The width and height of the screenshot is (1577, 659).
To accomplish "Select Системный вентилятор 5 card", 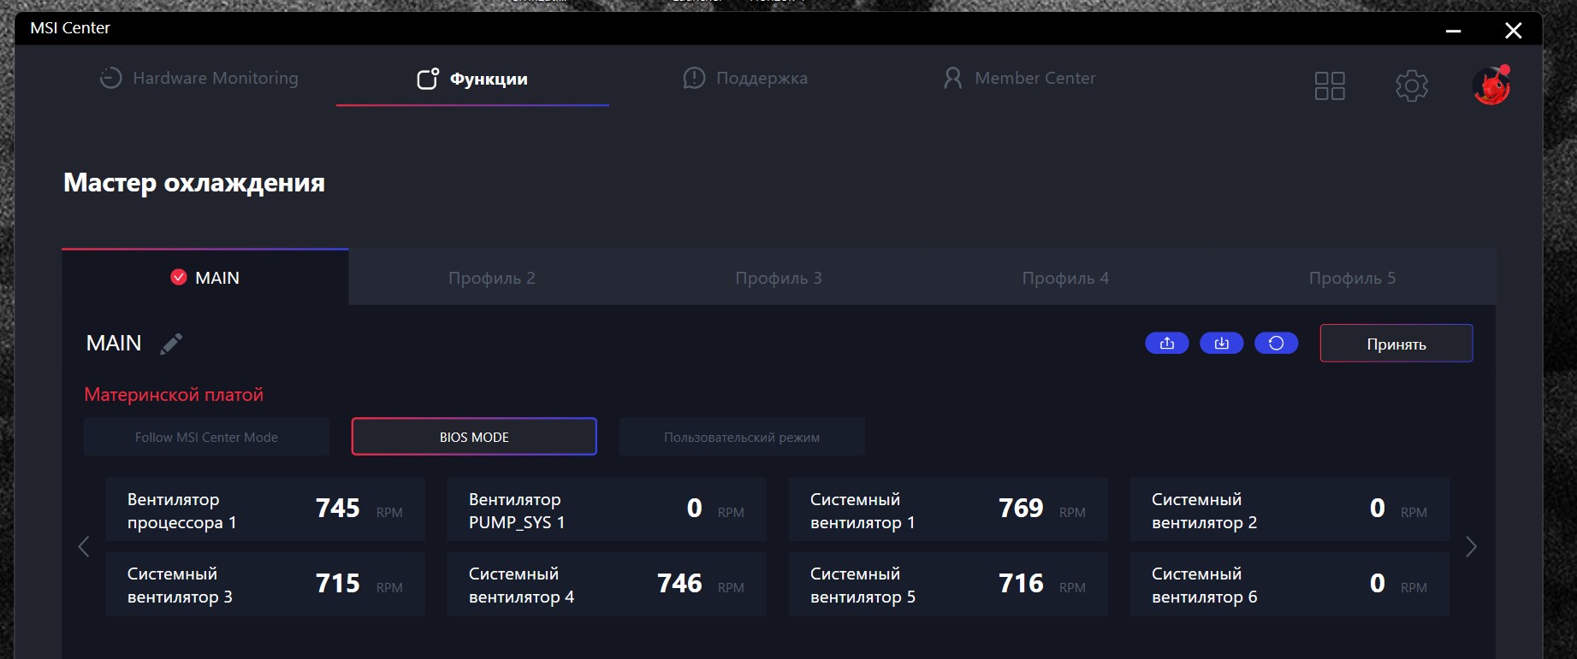I will point(948,585).
